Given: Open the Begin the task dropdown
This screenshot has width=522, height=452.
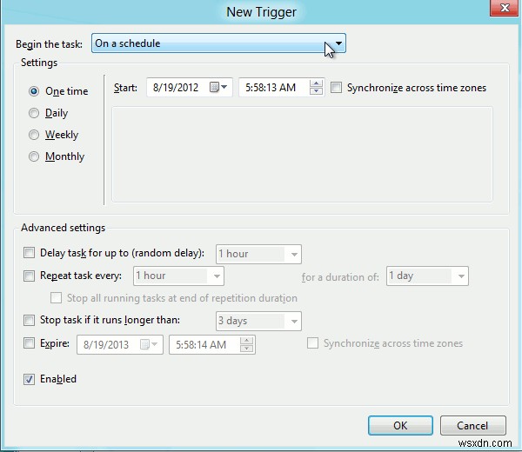Looking at the screenshot, I should (x=218, y=43).
